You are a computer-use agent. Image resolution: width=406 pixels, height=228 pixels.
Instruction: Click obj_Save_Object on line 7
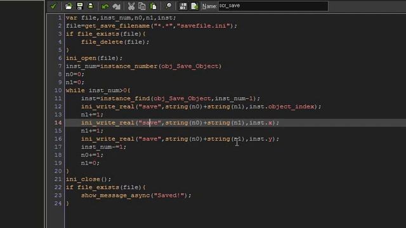(190, 66)
